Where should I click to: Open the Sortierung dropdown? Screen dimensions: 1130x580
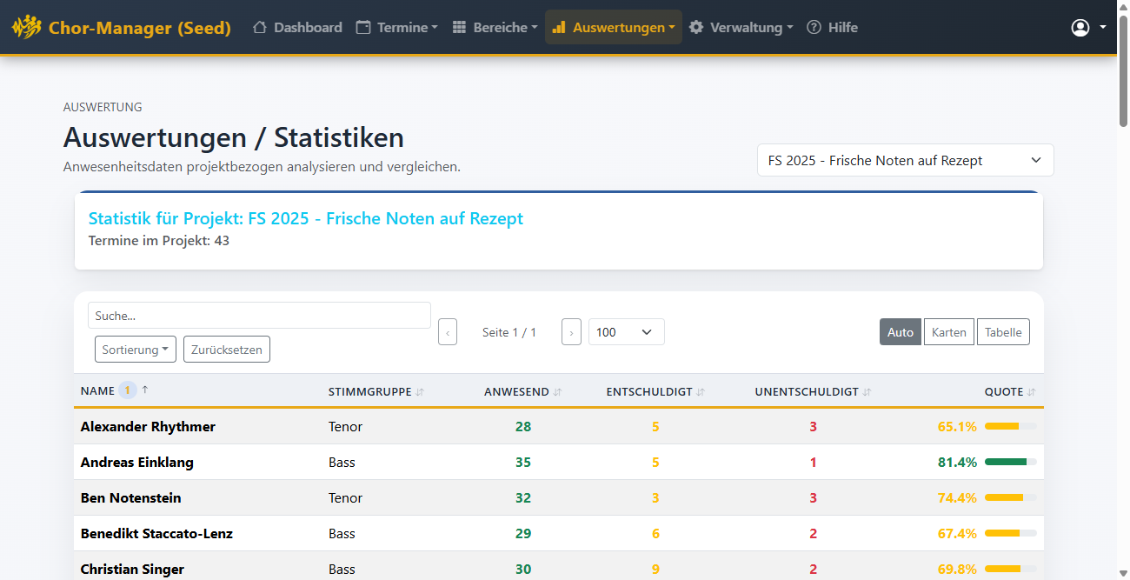tap(136, 350)
